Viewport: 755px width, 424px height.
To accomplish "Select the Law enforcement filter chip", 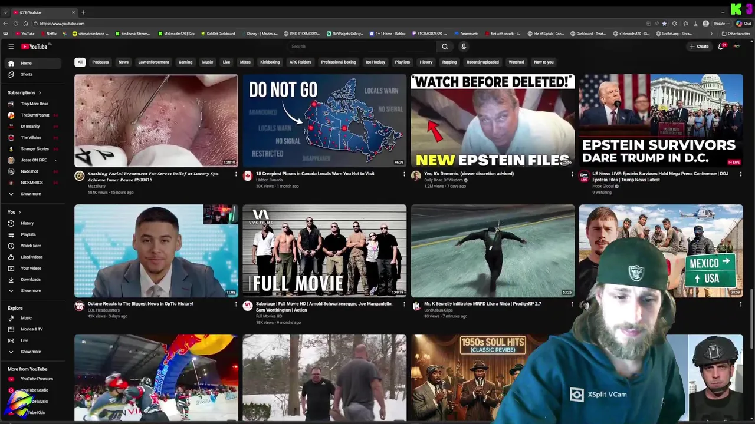I will click(x=153, y=62).
